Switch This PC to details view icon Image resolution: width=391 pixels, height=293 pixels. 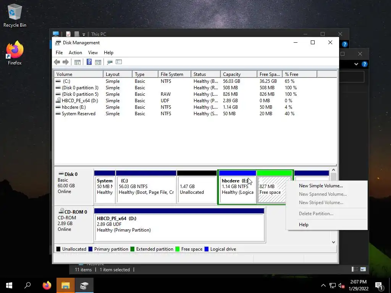(x=355, y=269)
